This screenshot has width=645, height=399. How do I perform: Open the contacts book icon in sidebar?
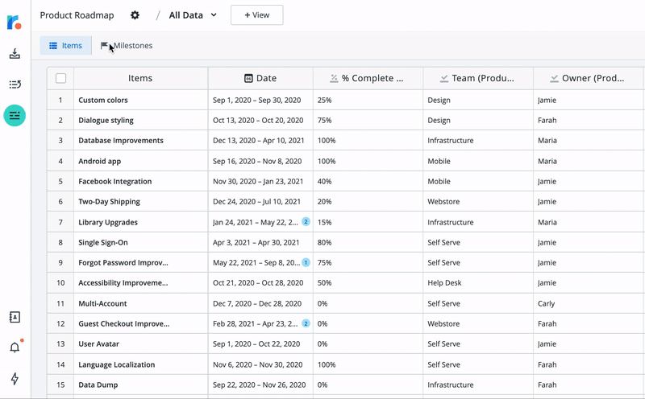15,317
